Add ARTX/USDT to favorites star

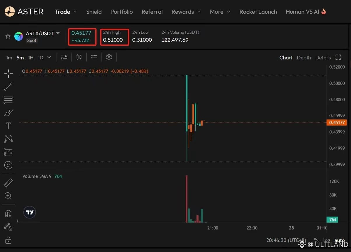(8, 36)
